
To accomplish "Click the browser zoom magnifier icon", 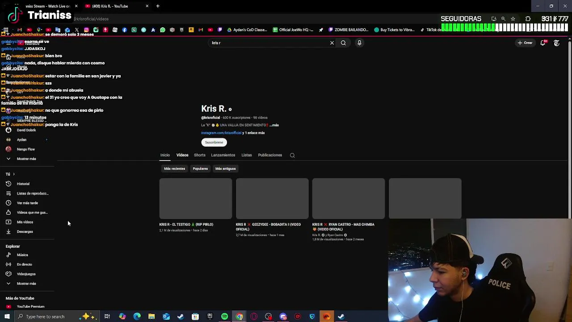I will [x=503, y=19].
